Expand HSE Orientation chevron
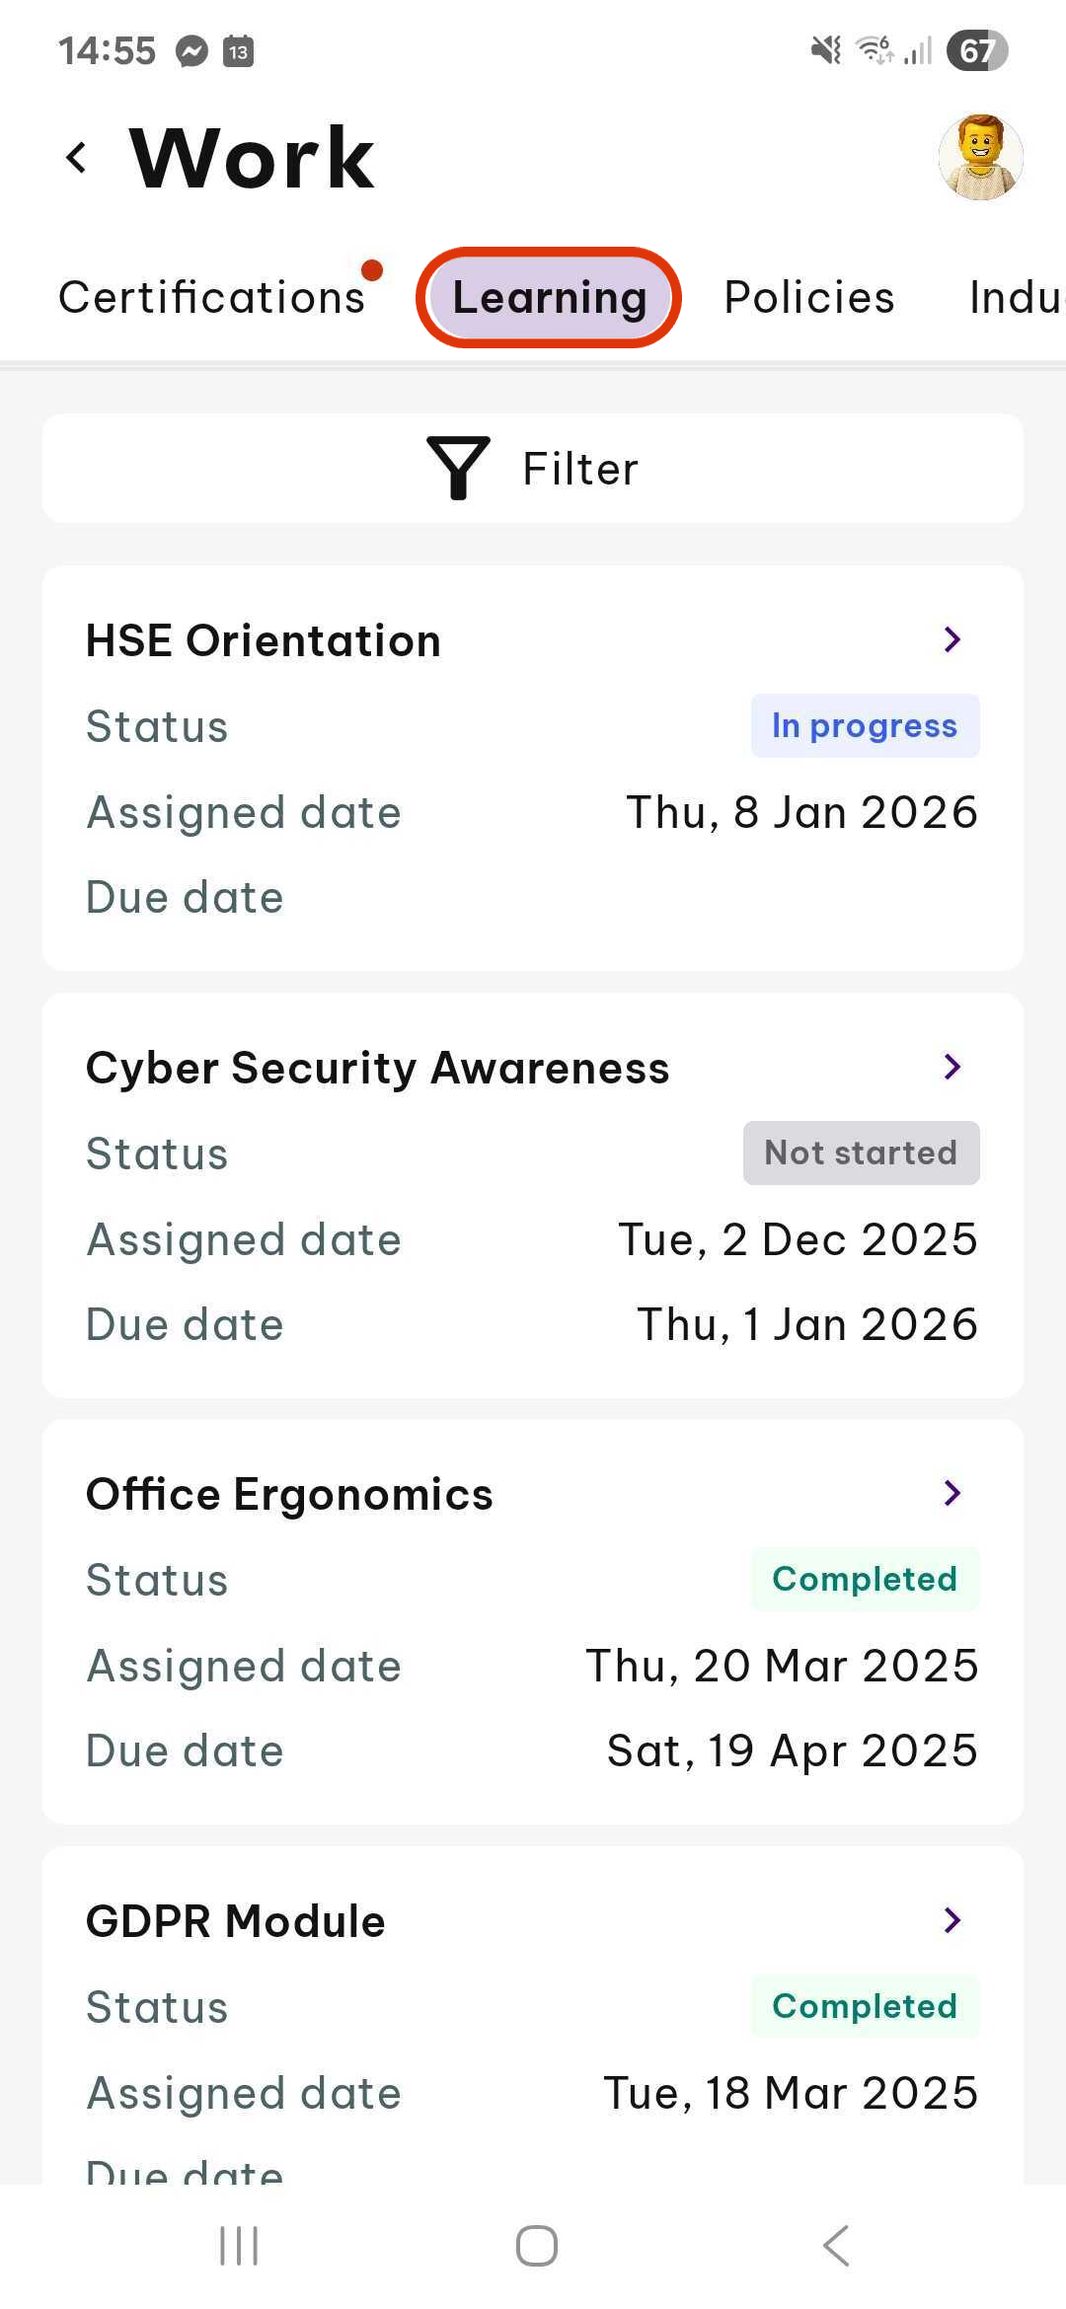The height and width of the screenshot is (2309, 1066). tap(952, 639)
